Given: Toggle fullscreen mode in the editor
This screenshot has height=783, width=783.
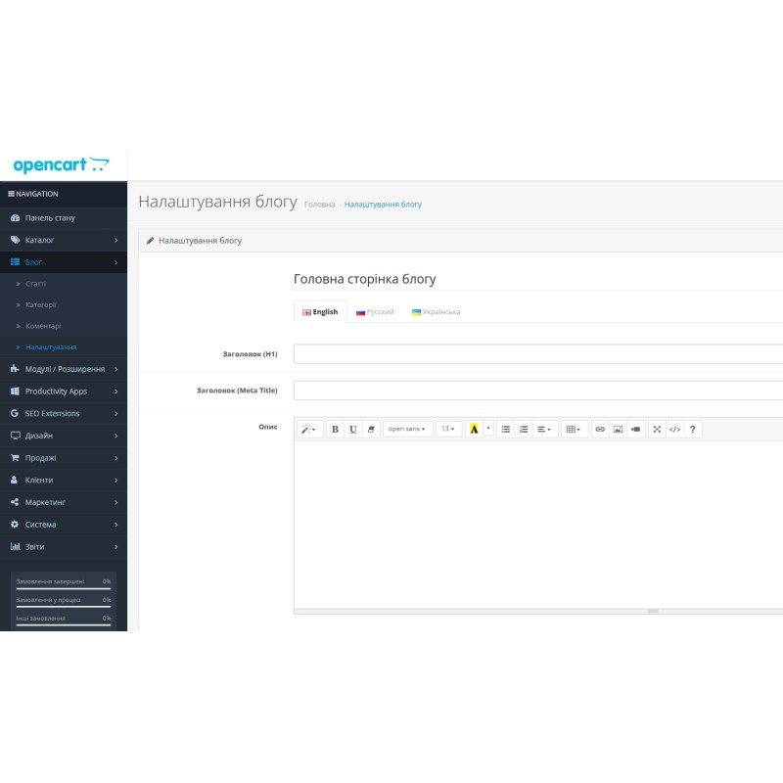Looking at the screenshot, I should point(657,429).
